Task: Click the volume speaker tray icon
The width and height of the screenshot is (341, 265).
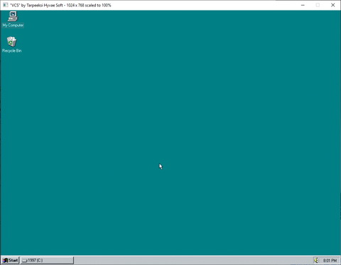Action: tap(317, 260)
